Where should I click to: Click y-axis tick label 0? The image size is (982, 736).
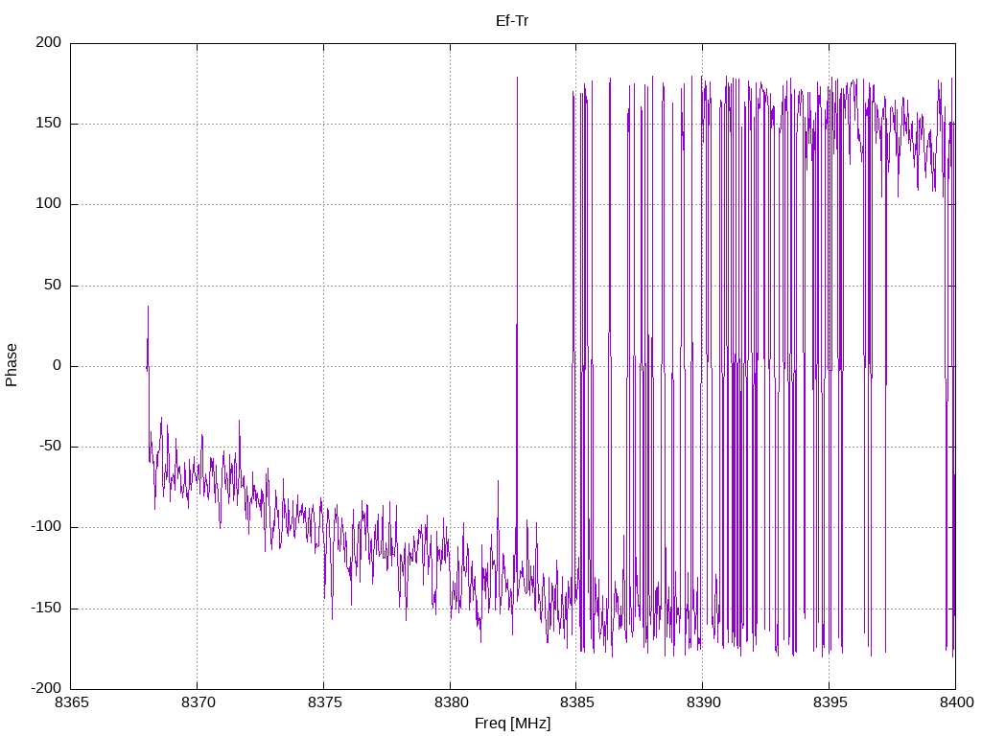[58, 365]
